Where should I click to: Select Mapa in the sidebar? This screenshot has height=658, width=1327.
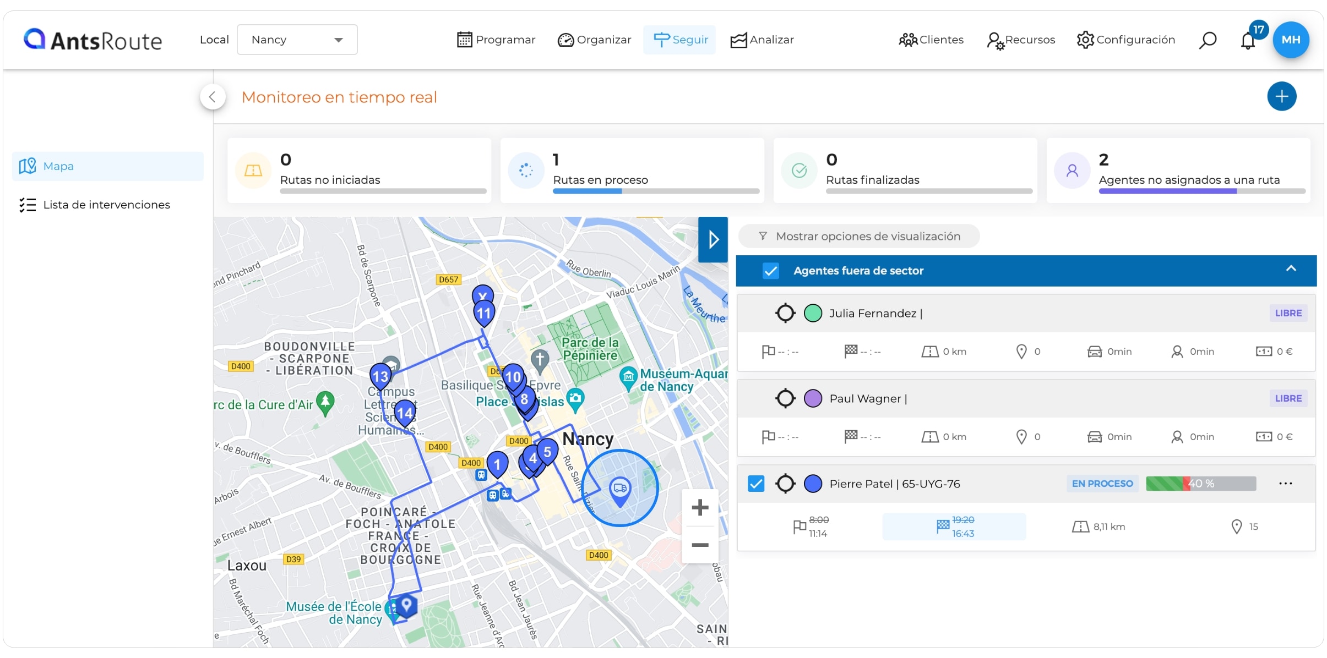[108, 166]
